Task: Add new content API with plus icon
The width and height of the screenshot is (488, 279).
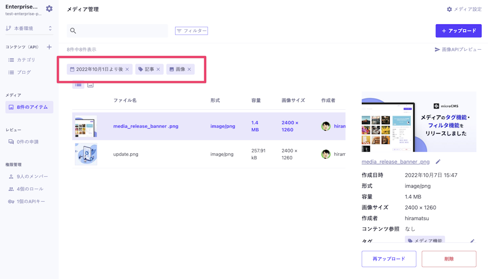Action: tap(49, 47)
